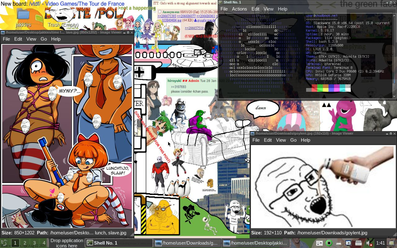Viewport: 397px width, 248px height.
Task: Open Help menu in the goylent.jpg Image Viewer
Action: pos(306,140)
